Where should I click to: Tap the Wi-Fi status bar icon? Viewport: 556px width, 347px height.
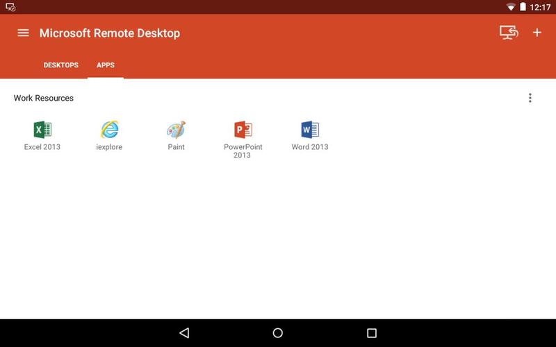[x=512, y=7]
